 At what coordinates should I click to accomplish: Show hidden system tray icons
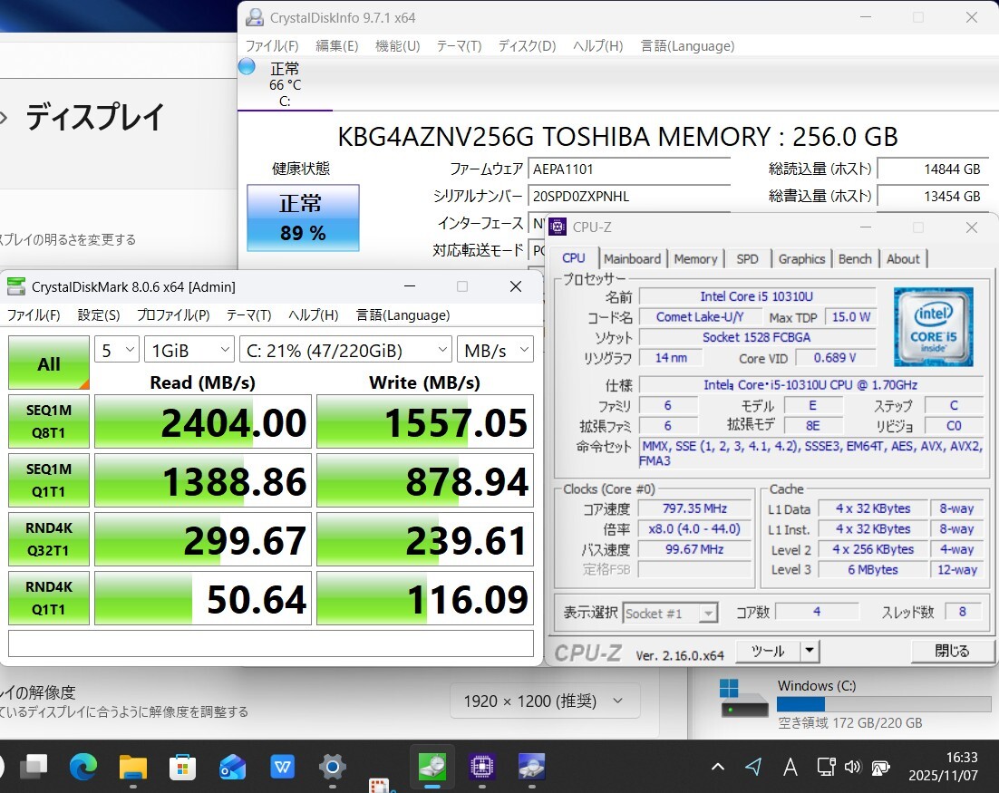717,768
